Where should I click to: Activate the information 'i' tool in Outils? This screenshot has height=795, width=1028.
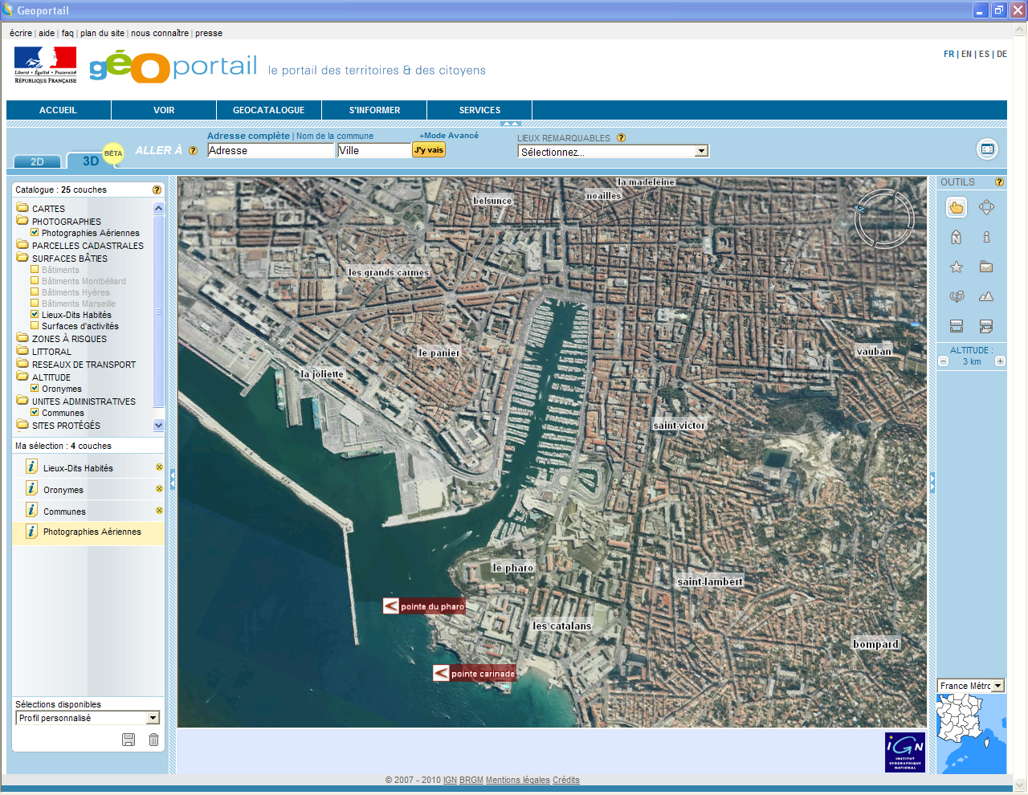987,237
